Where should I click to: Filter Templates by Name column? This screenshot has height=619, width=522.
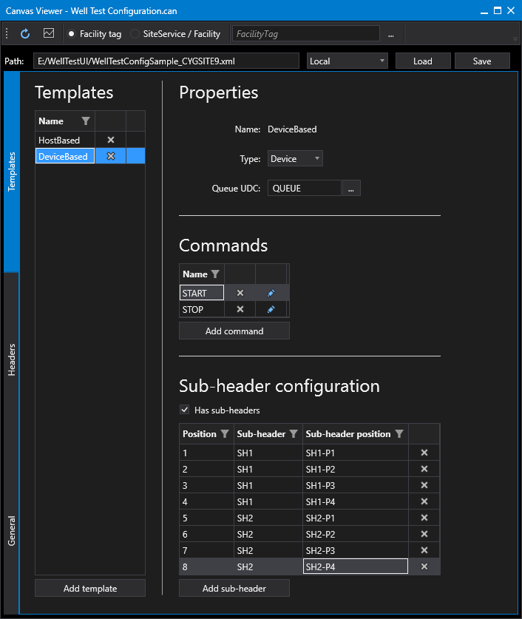tap(86, 121)
